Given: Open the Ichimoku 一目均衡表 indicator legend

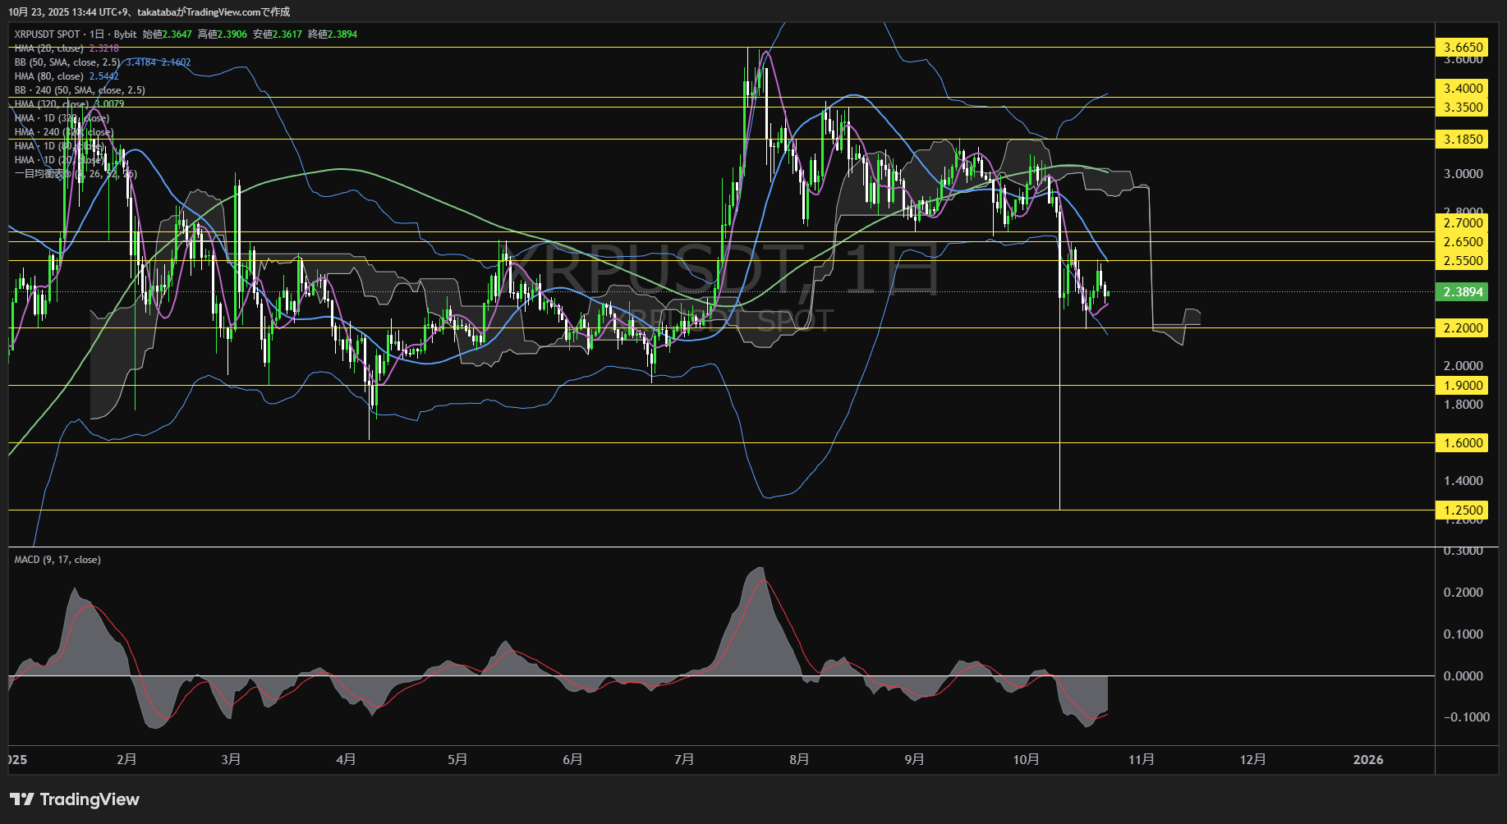Looking at the screenshot, I should (x=43, y=174).
